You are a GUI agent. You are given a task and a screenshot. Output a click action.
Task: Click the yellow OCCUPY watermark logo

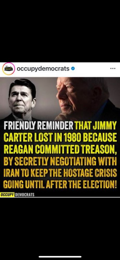7,194
